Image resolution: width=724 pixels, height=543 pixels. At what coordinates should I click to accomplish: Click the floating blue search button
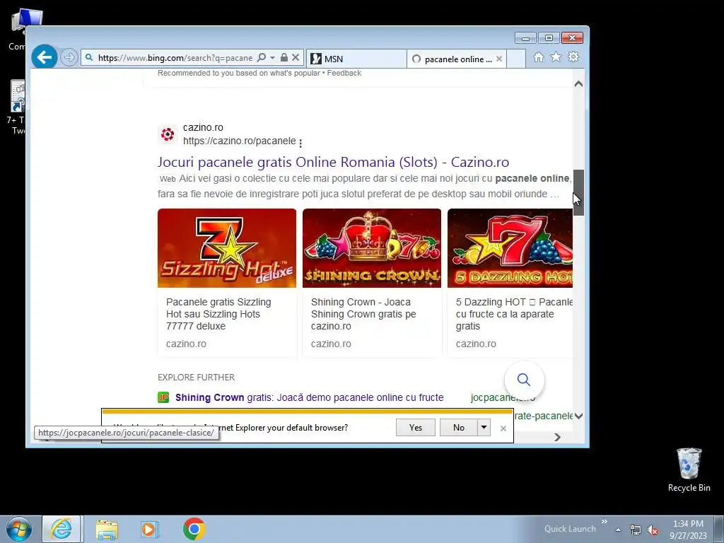click(x=524, y=380)
